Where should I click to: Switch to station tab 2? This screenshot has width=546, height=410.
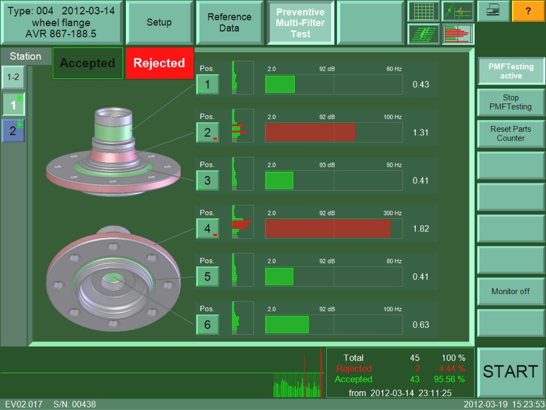point(13,131)
